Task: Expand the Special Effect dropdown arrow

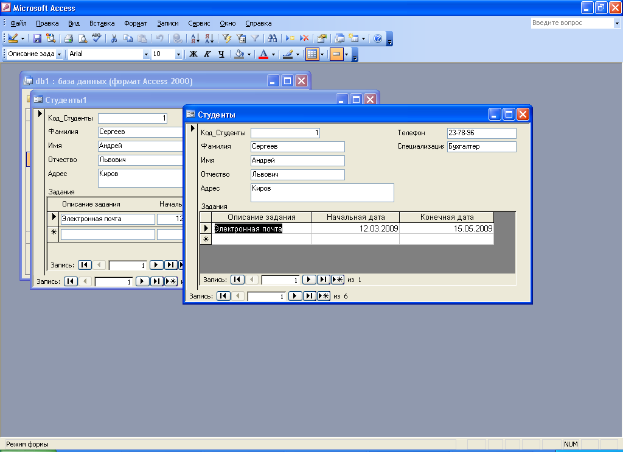Action: 346,54
